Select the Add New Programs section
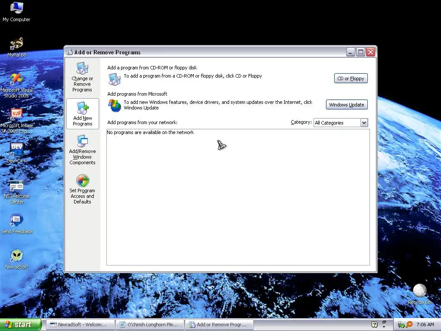Viewport: 441px width, 331px height. (82, 114)
